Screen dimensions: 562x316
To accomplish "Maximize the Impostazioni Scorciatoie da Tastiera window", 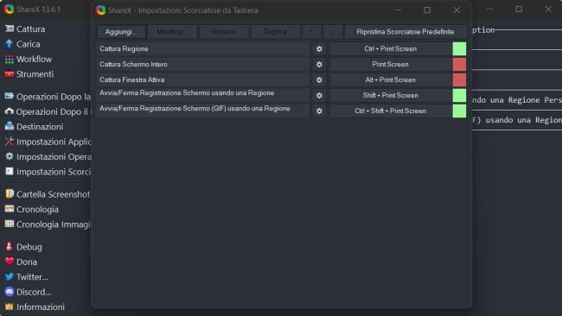I will (427, 10).
